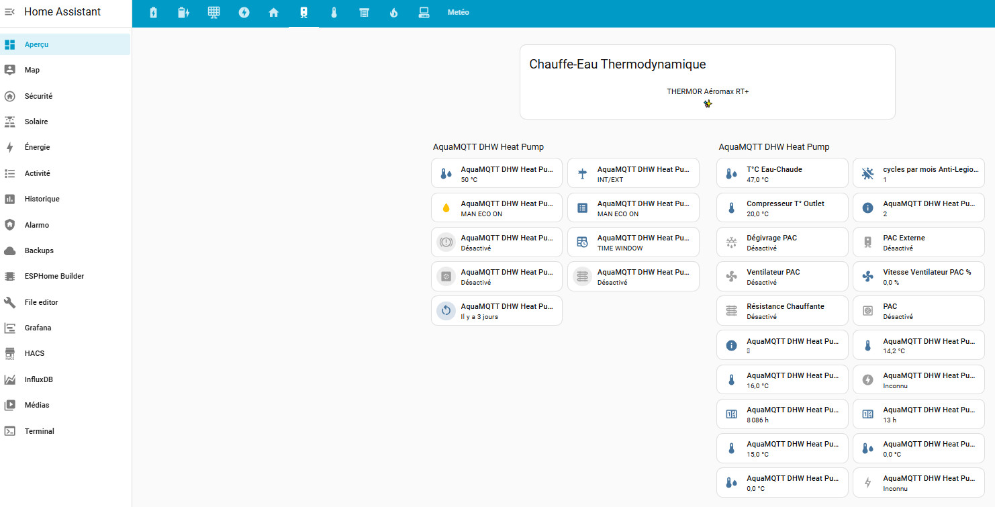Image resolution: width=995 pixels, height=507 pixels.
Task: Click the T°C Eau-Chaude tile
Action: tap(781, 174)
